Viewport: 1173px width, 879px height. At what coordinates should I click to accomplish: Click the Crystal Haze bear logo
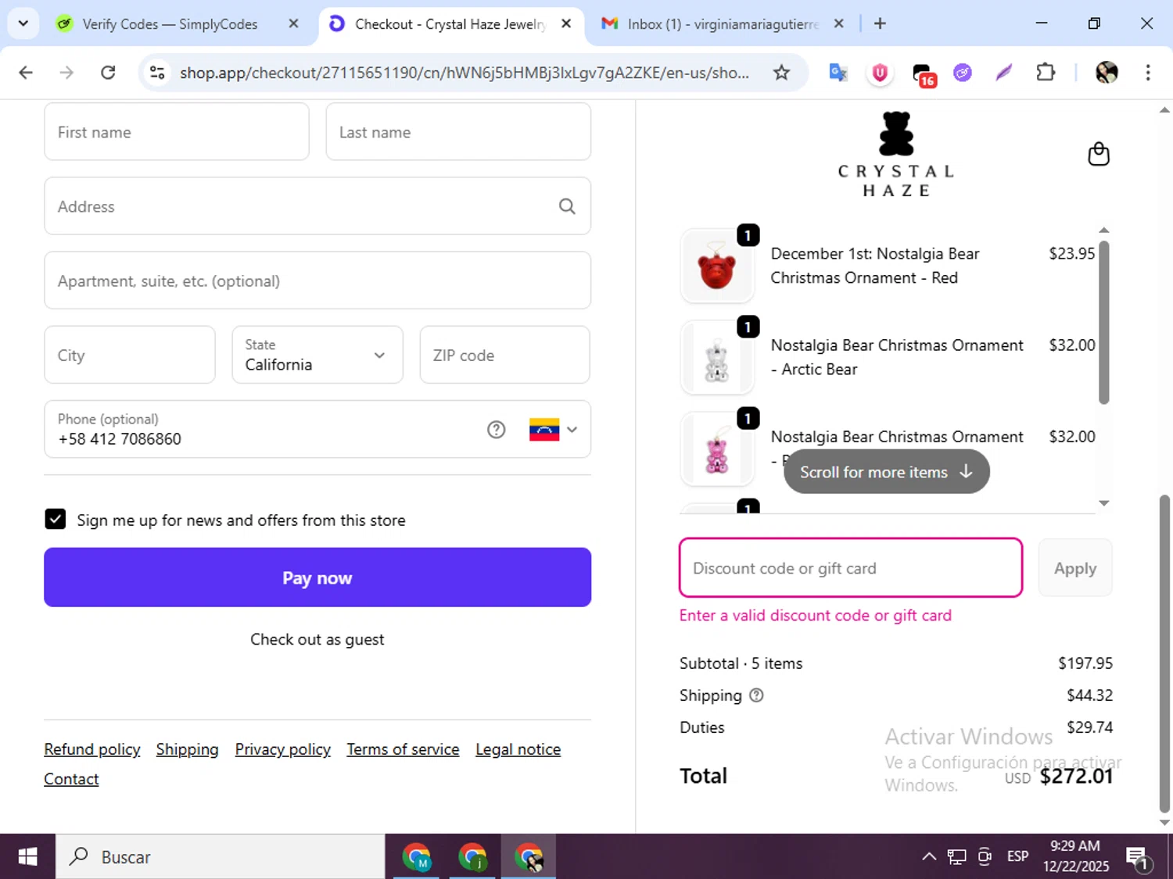(x=896, y=154)
